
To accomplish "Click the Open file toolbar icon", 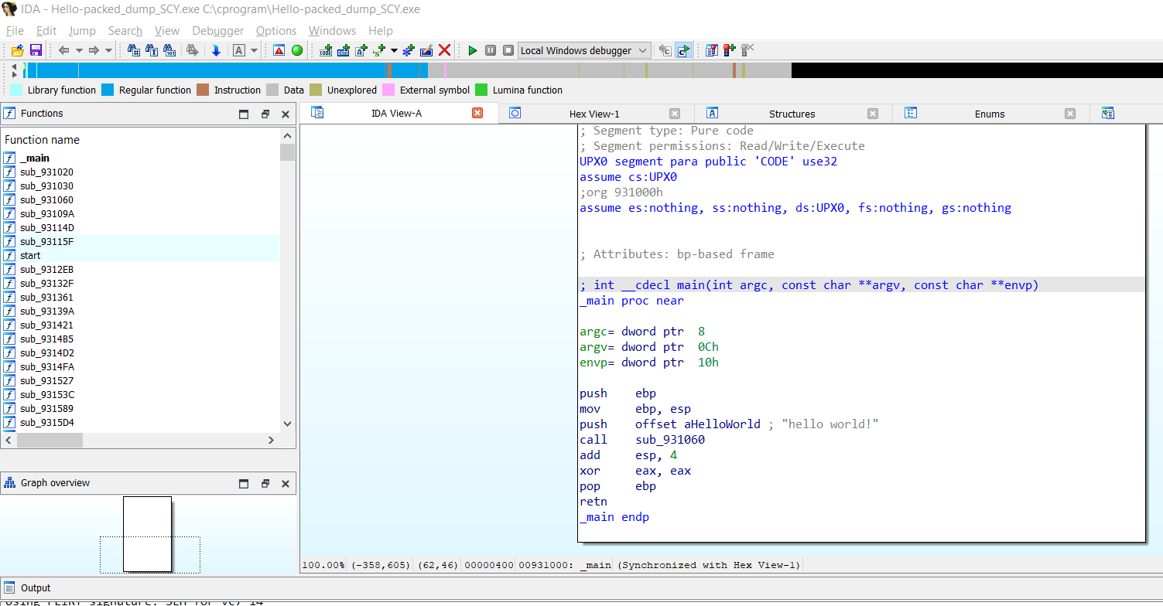I will pyautogui.click(x=17, y=50).
